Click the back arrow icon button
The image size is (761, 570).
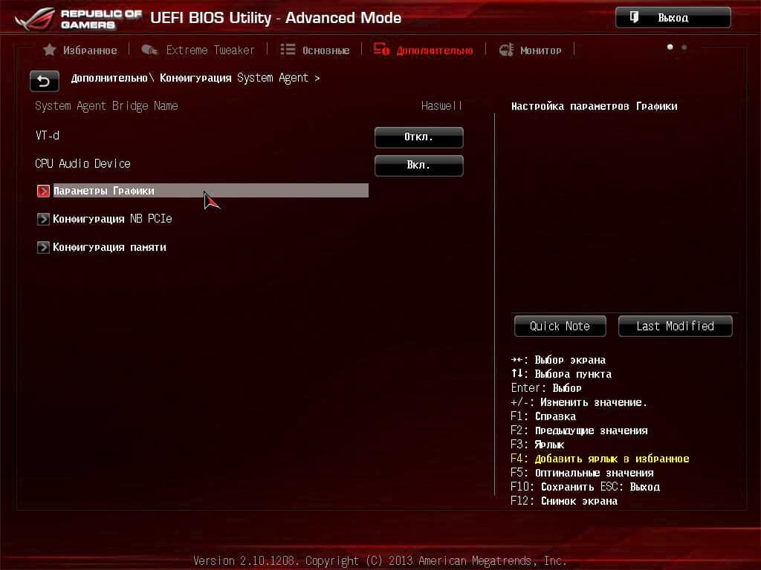pos(44,81)
